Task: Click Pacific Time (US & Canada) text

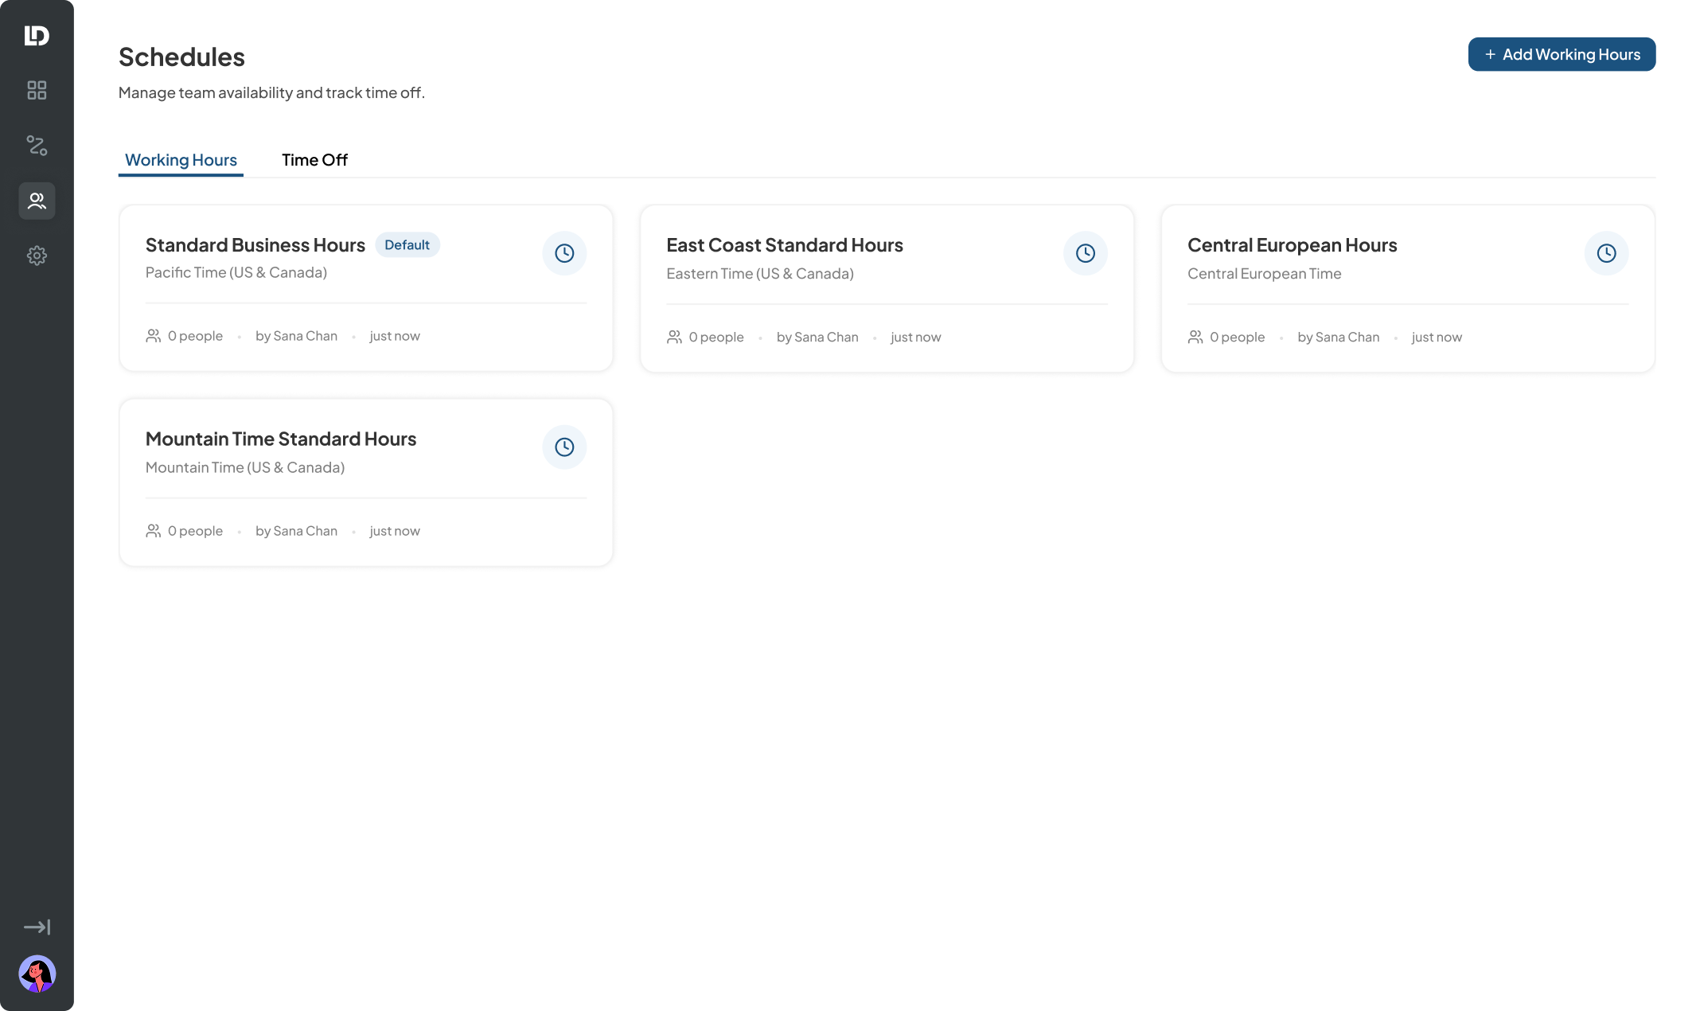Action: [236, 272]
